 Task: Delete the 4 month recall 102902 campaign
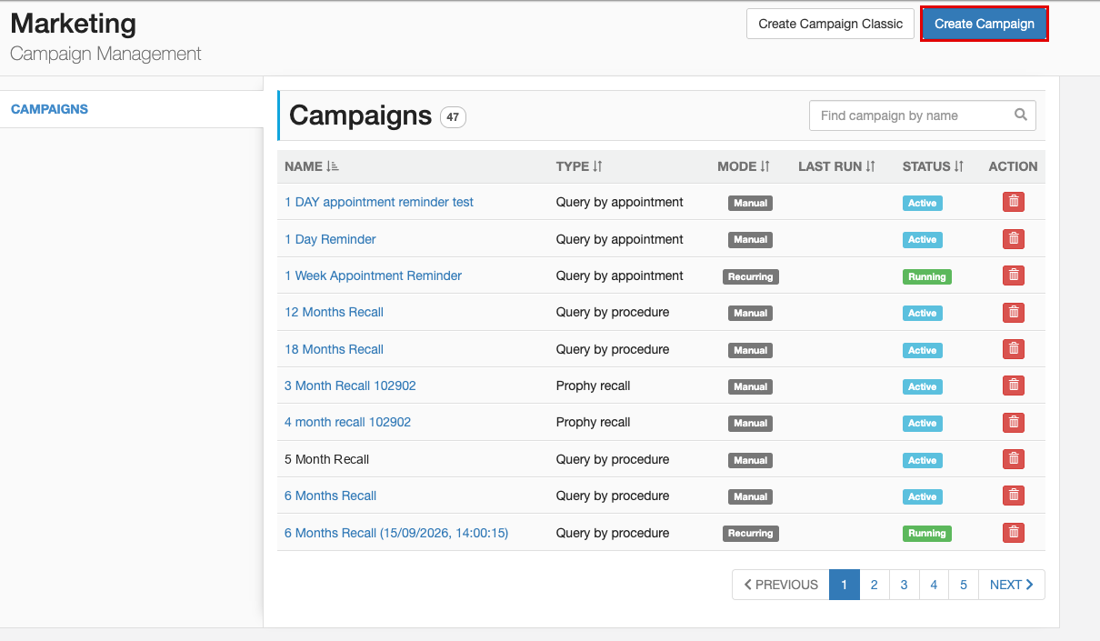[x=1014, y=422]
